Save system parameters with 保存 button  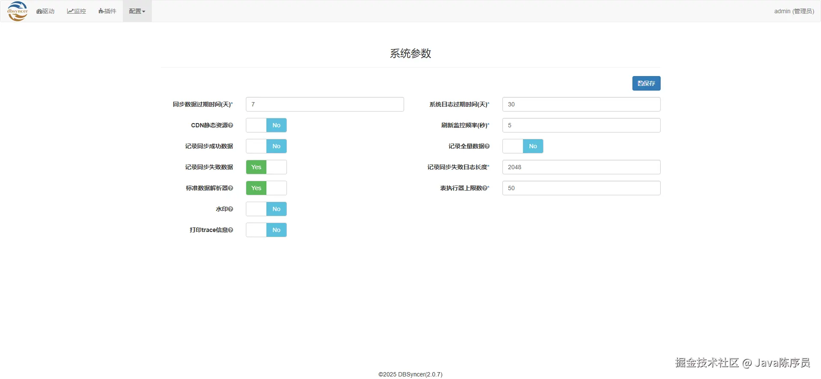pos(646,83)
